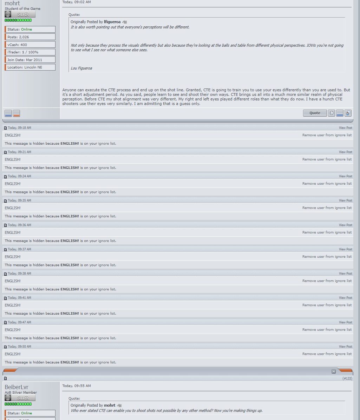
Task: Click the scroll-to-top icon above post #133
Action: pyautogui.click(x=333, y=372)
